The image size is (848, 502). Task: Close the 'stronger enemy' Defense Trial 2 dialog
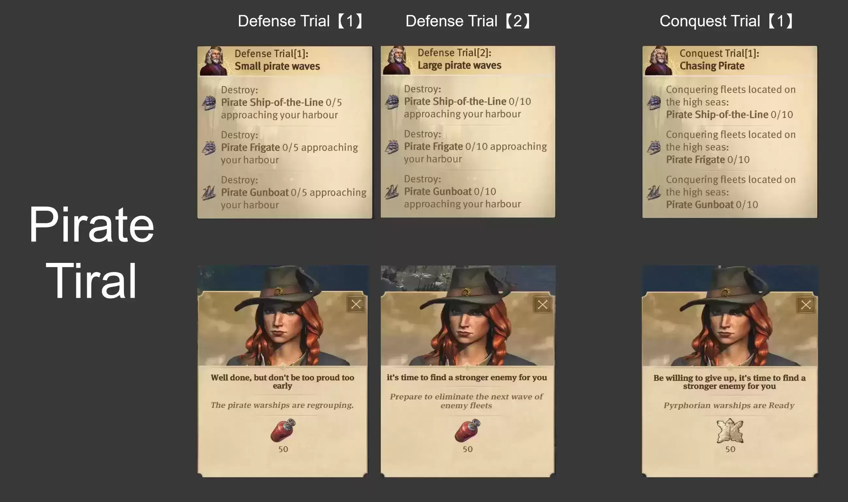click(542, 305)
